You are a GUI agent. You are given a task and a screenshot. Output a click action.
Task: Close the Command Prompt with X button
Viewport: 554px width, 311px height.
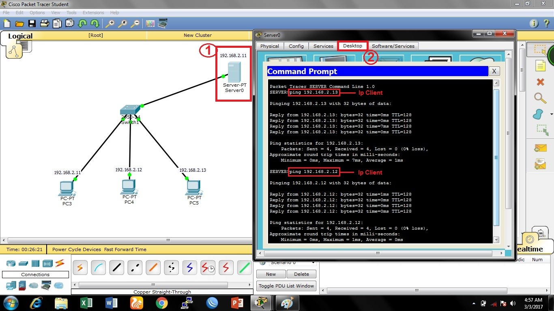(494, 71)
